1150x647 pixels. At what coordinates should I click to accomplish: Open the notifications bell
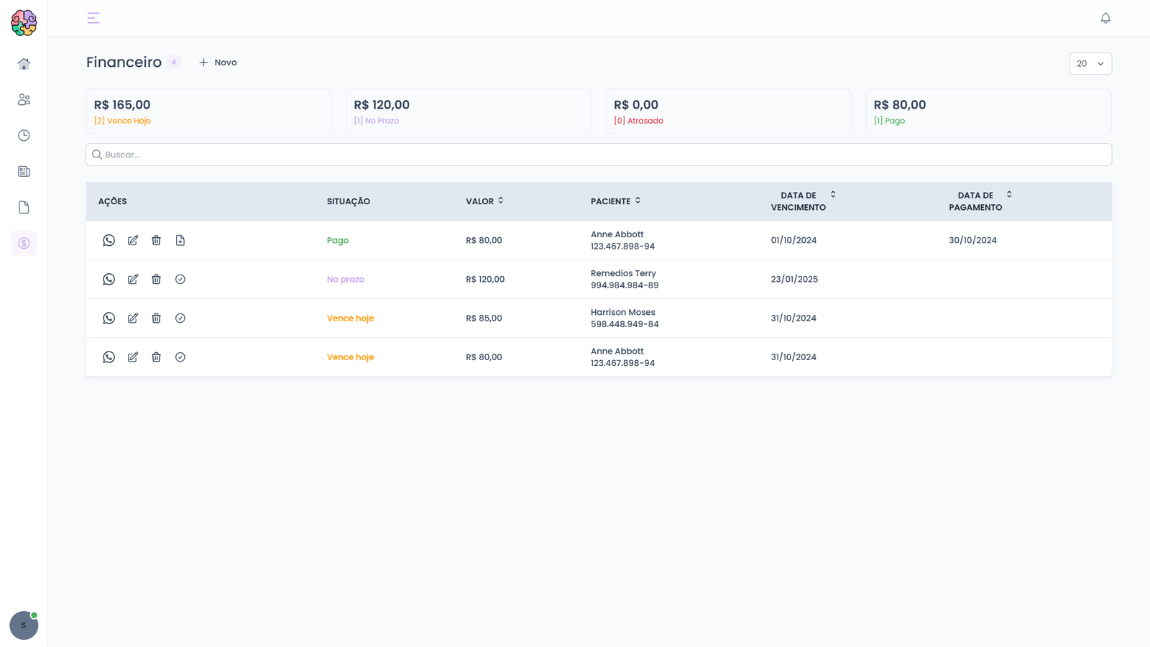coord(1105,18)
